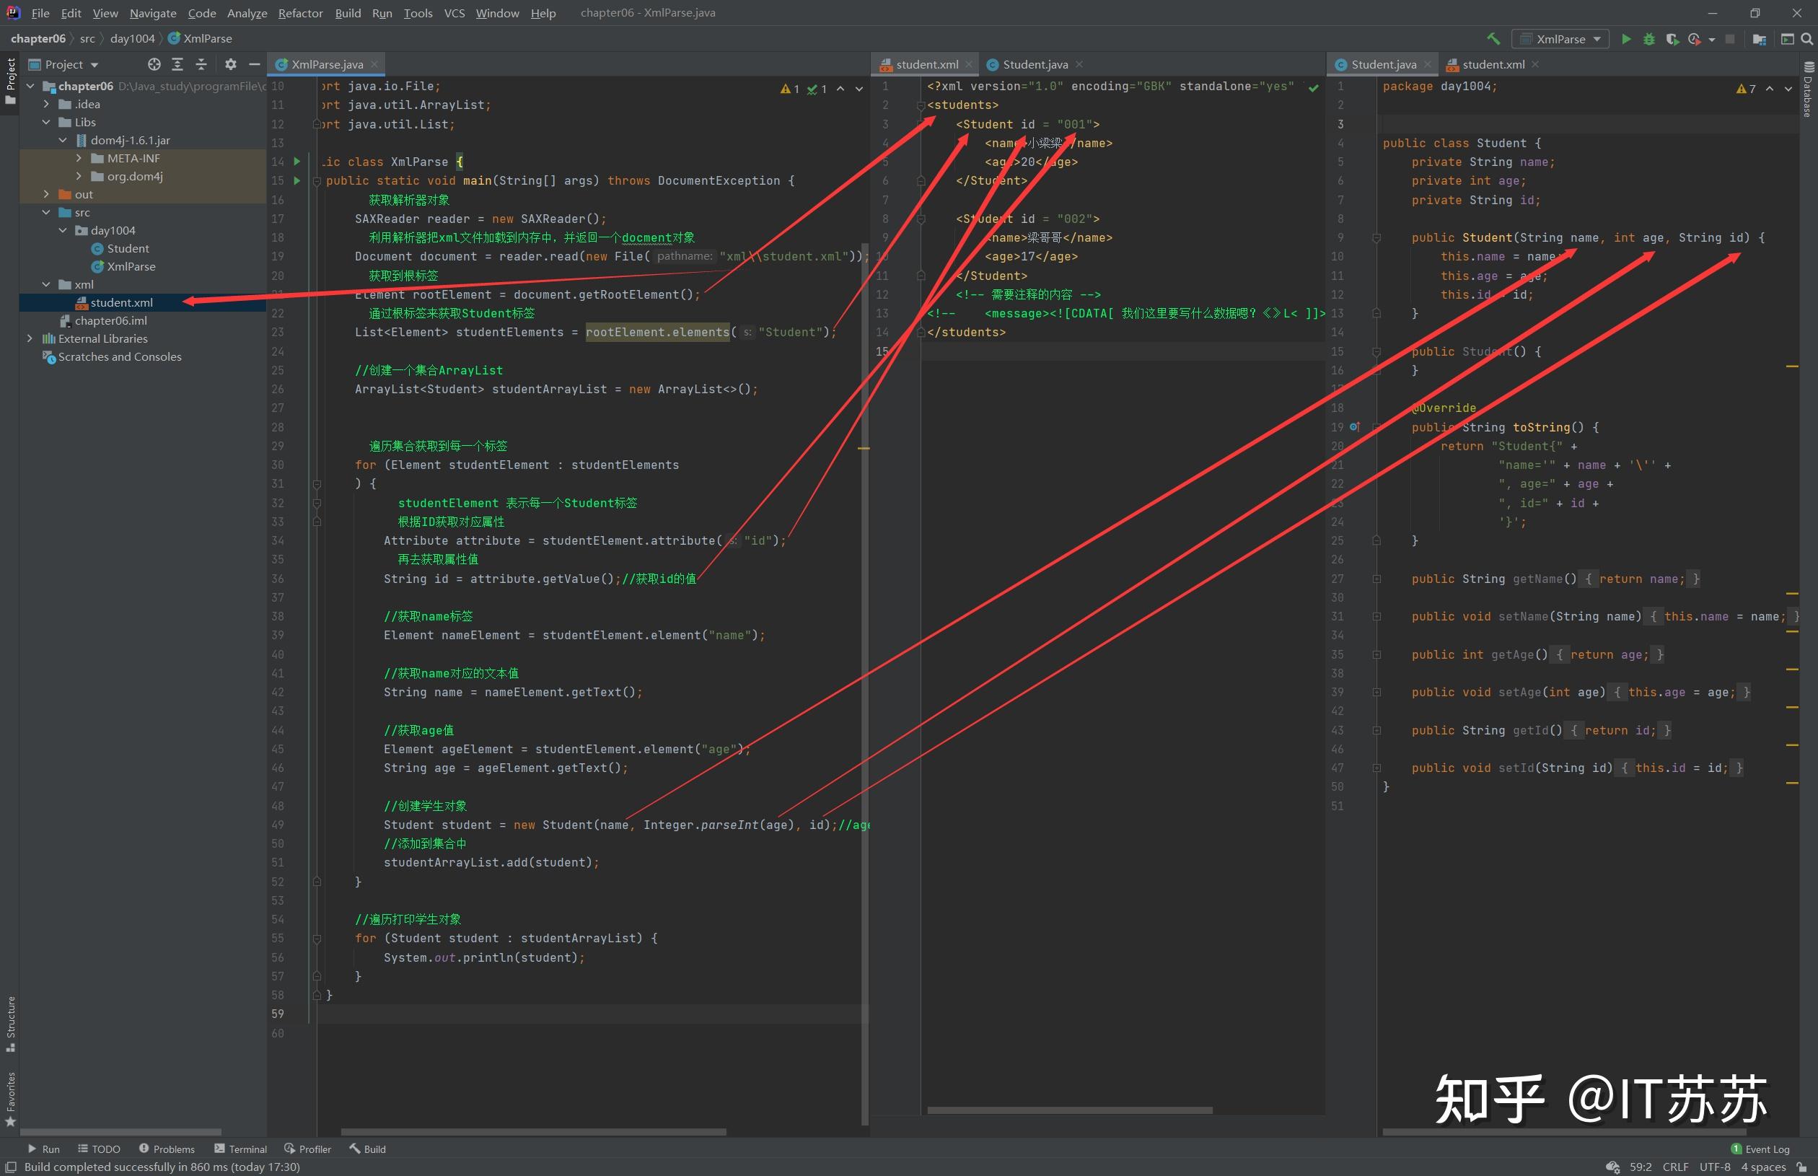This screenshot has width=1818, height=1176.
Task: Open Search Everywhere magnifier icon
Action: pyautogui.click(x=1806, y=40)
